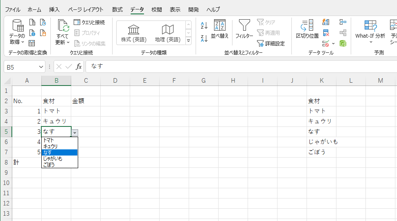Choose じゃがいも from the dropdown list
This screenshot has width=397, height=221.
(x=60, y=158)
